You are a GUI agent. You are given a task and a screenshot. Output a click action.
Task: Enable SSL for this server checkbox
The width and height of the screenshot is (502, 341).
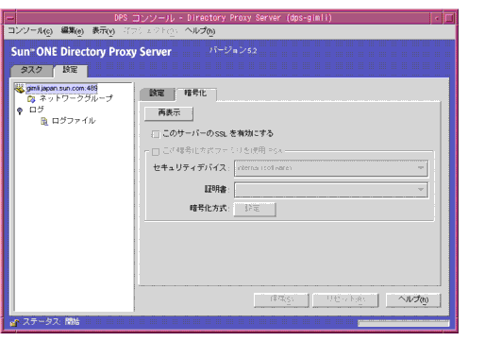(156, 134)
